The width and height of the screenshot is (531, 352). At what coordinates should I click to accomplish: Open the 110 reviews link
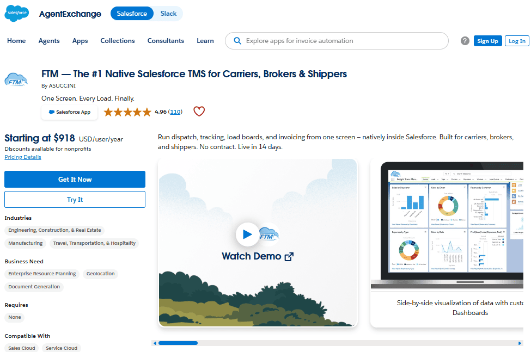pos(175,112)
